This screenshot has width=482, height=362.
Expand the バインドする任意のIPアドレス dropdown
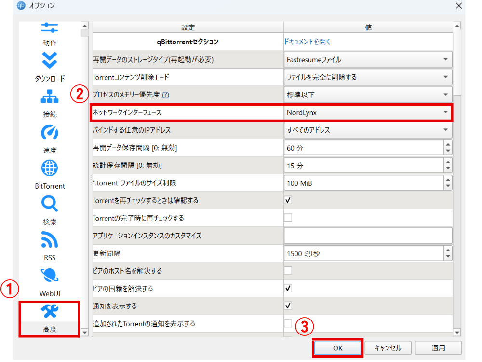pyautogui.click(x=368, y=130)
